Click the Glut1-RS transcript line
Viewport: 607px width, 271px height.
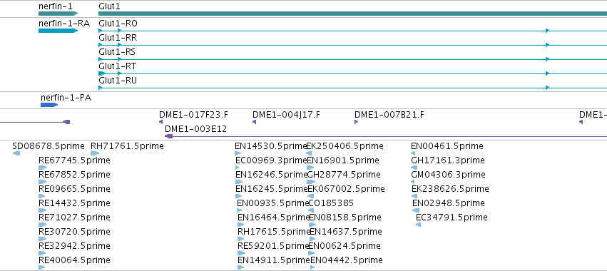352,59
